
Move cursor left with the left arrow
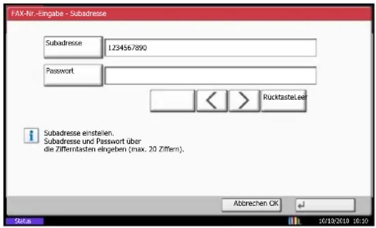[212, 101]
